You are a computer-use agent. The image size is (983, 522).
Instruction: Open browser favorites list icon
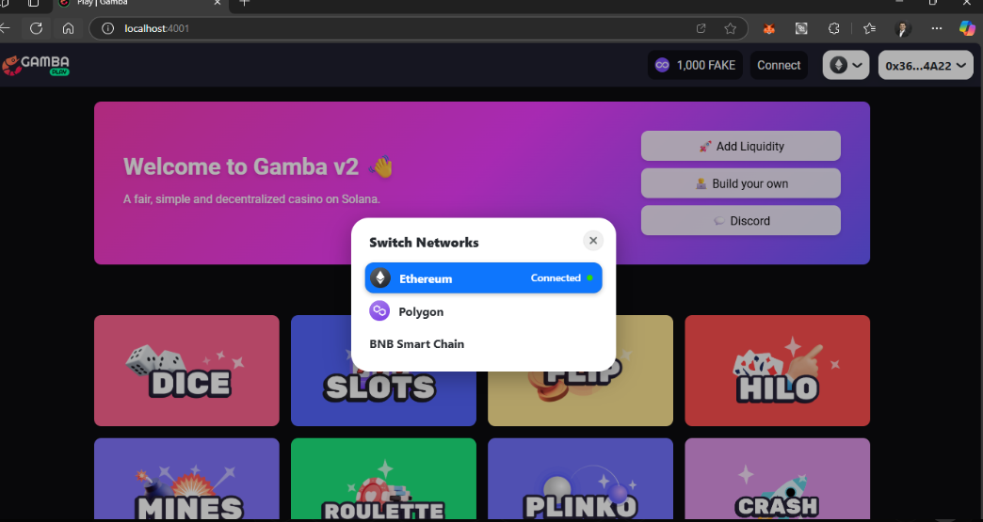(x=869, y=28)
